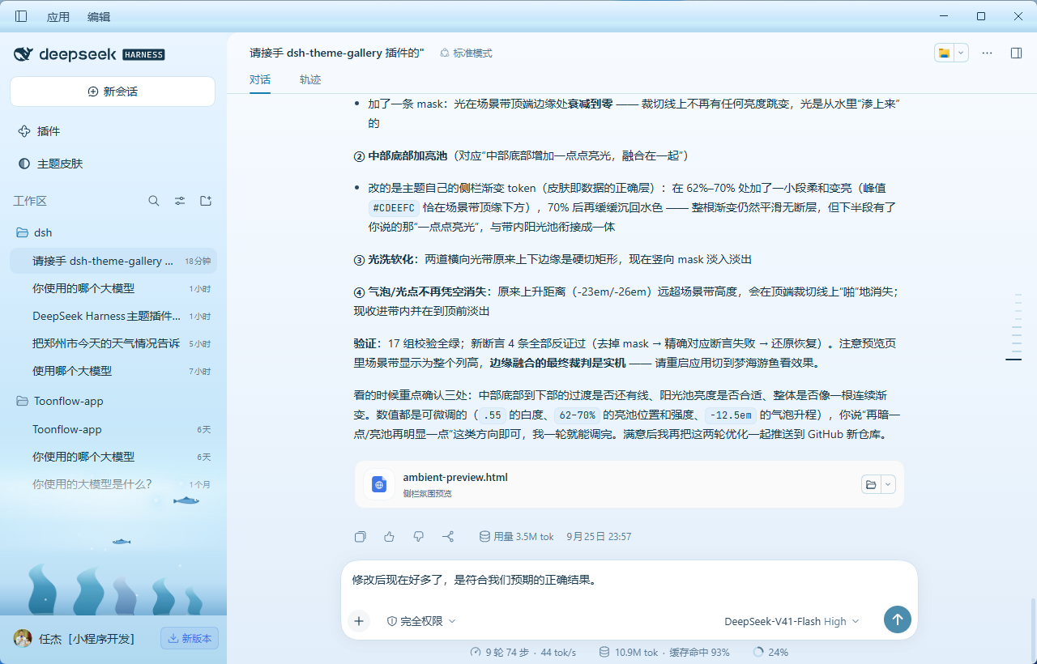Click 新会话 to start a new chat
Screen dimensions: 1037x664
point(113,92)
